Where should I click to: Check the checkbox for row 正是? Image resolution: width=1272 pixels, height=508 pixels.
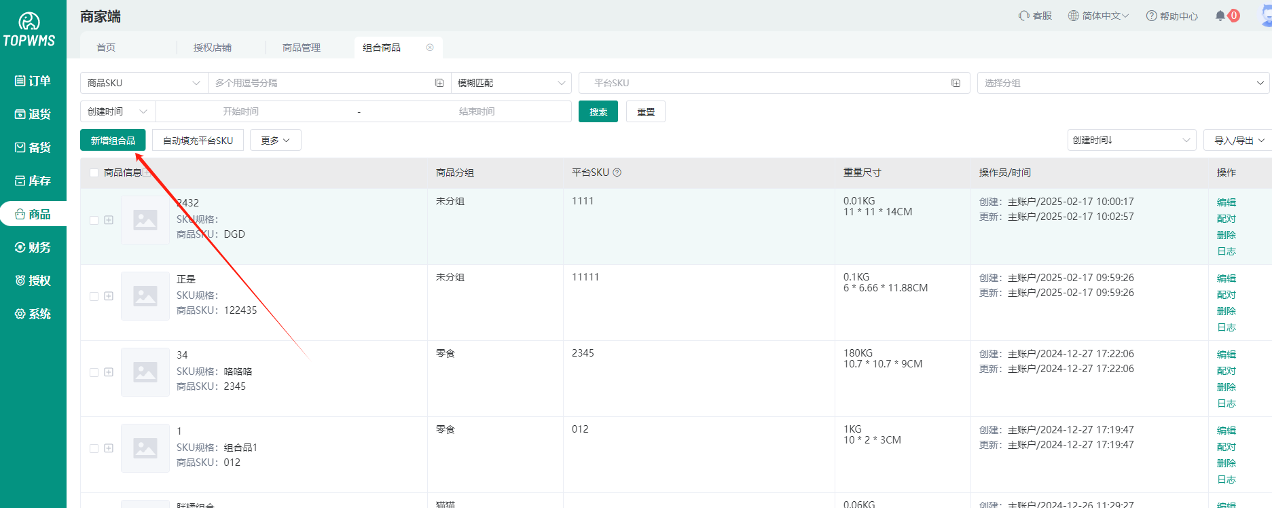coord(94,296)
